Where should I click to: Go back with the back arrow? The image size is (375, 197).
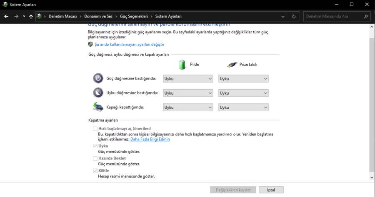pyautogui.click(x=6, y=17)
